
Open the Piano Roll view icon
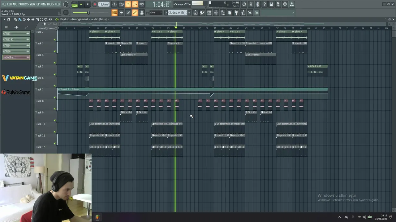(202, 13)
